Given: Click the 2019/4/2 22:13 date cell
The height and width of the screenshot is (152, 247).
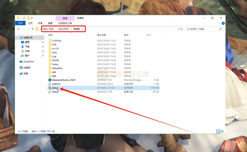Looking at the screenshot, I should point(105,84).
